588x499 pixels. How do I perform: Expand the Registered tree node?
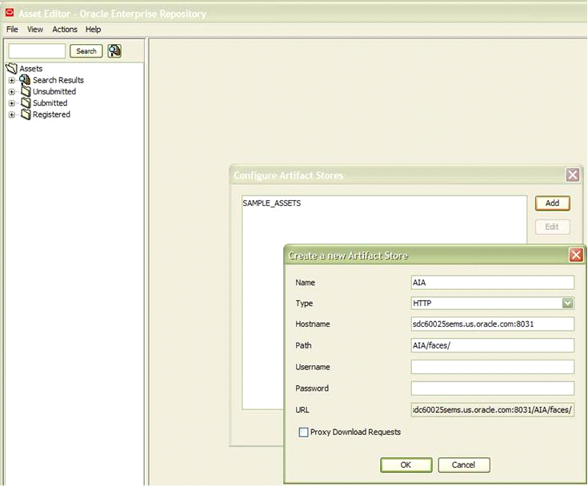11,114
